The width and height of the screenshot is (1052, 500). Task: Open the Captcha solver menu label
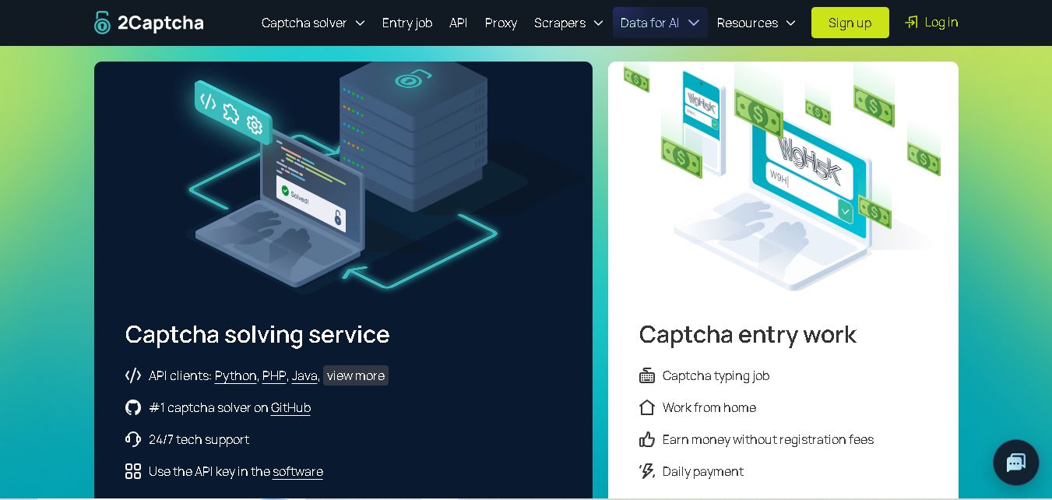pyautogui.click(x=304, y=23)
